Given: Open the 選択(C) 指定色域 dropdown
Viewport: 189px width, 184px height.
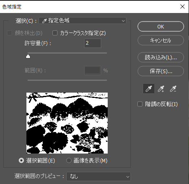Looking at the screenshot, I should tap(83, 21).
